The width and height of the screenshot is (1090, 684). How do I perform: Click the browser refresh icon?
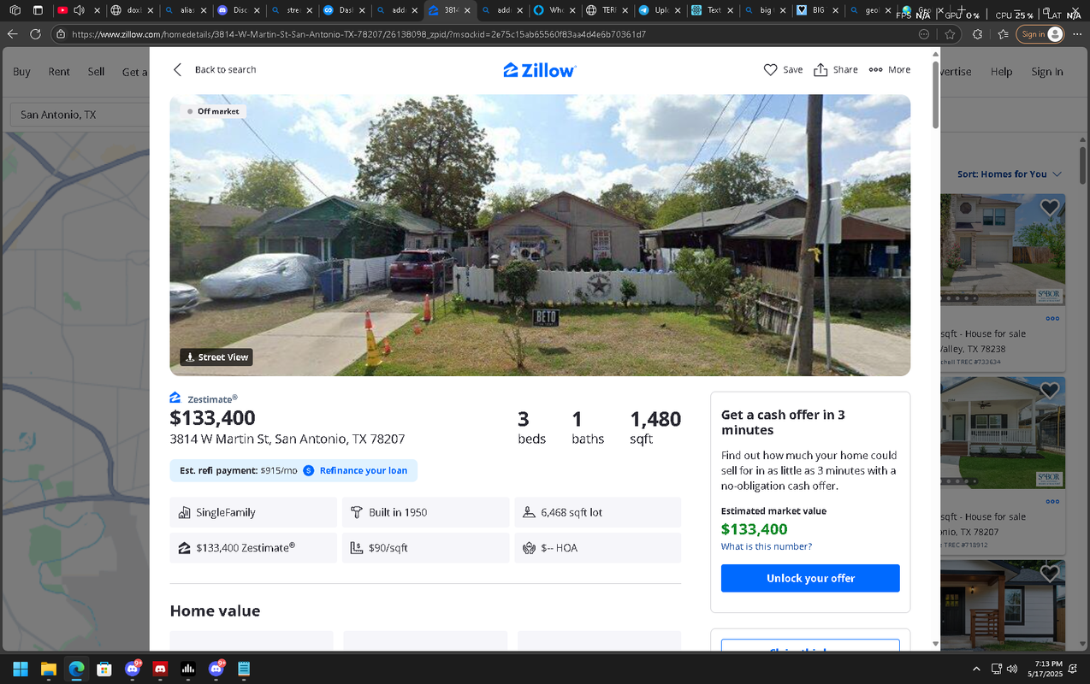pos(35,34)
